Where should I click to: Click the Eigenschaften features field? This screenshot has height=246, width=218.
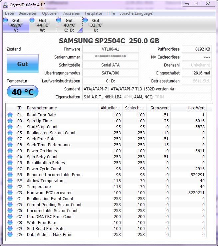[x=147, y=97]
